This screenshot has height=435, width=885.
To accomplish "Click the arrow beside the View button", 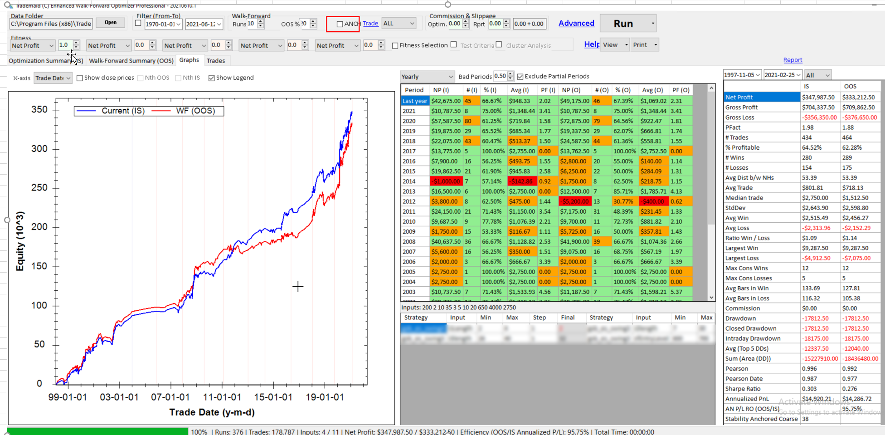I will tap(626, 45).
